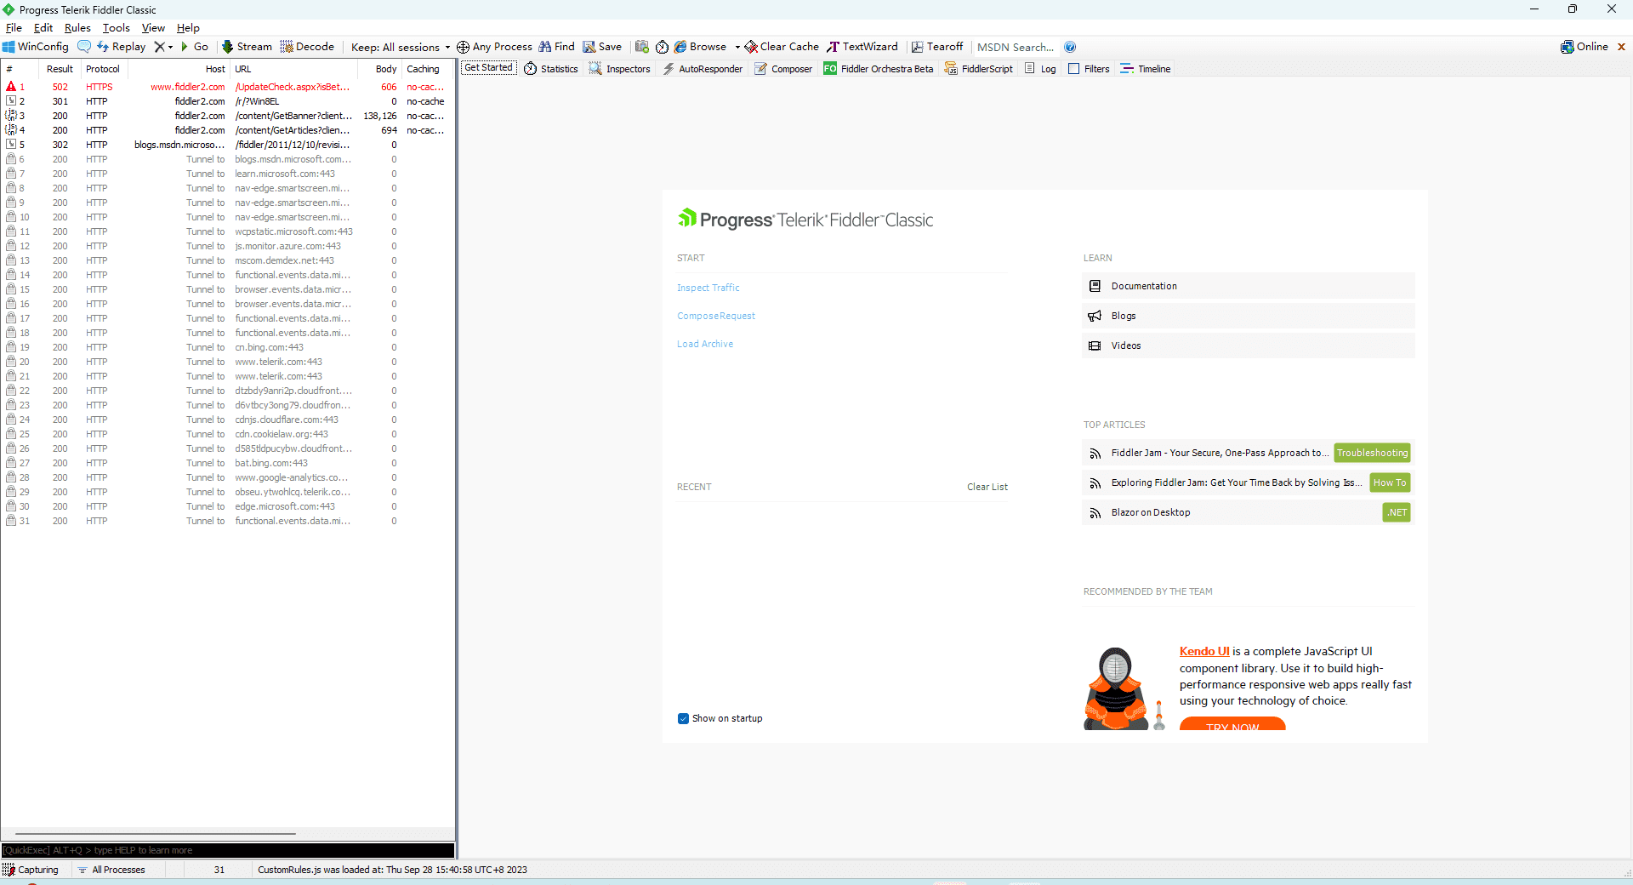
Task: Open the View menu
Action: pyautogui.click(x=153, y=28)
